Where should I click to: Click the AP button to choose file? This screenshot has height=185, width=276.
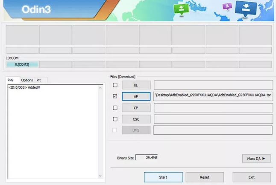136,96
